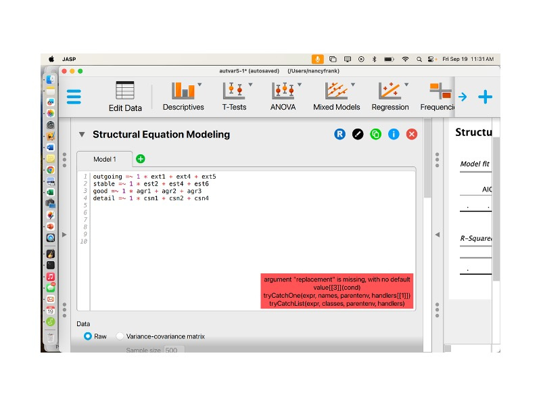
Task: Remove the analysis with the red X icon
Action: [412, 135]
